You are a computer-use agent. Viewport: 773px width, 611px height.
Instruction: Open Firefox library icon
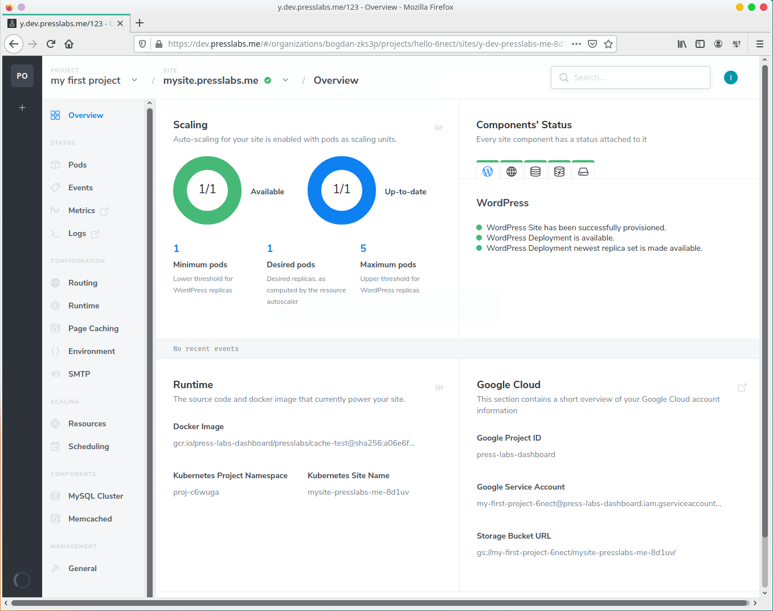click(682, 44)
